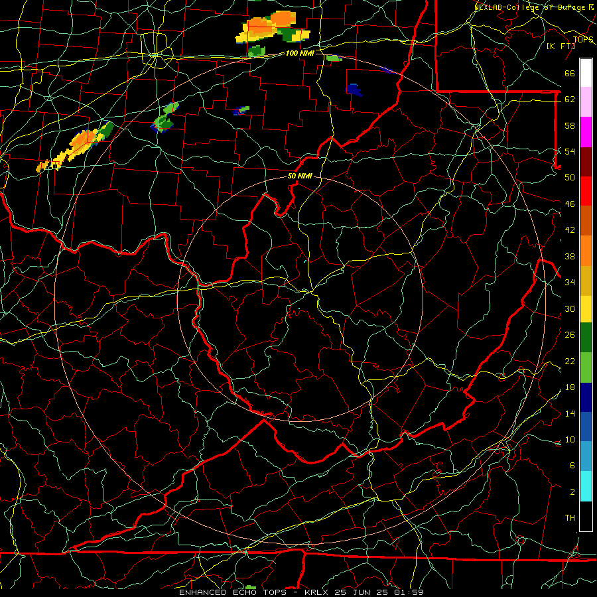Click the '18' legend value
Image resolution: width=597 pixels, height=597 pixels.
coord(570,387)
